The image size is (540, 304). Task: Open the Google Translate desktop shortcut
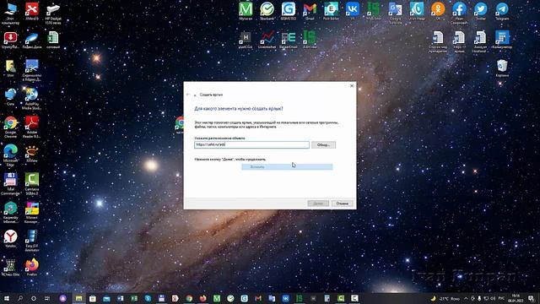[x=395, y=14]
